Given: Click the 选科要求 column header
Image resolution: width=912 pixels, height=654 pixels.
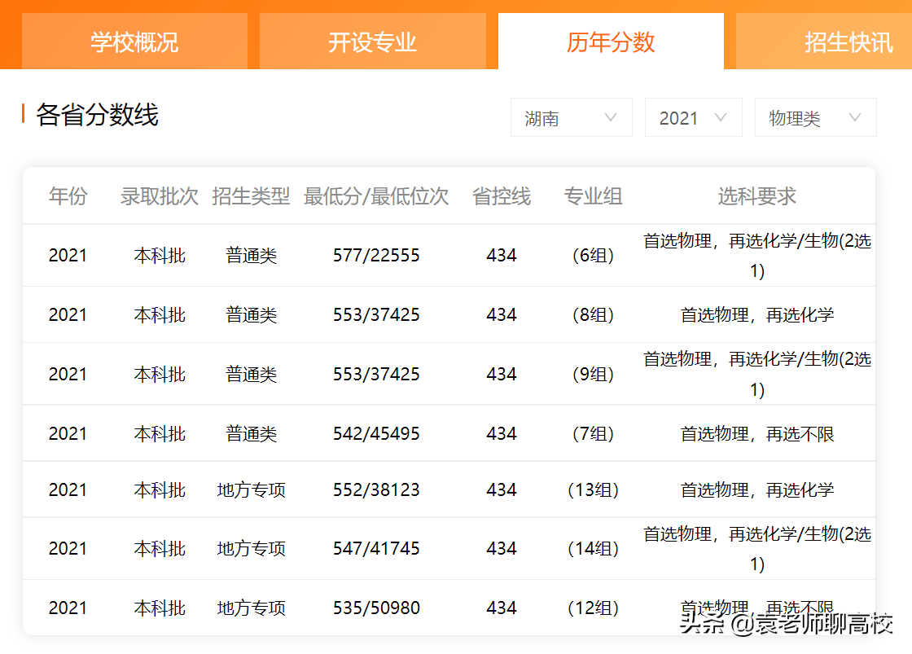Looking at the screenshot, I should click(756, 195).
